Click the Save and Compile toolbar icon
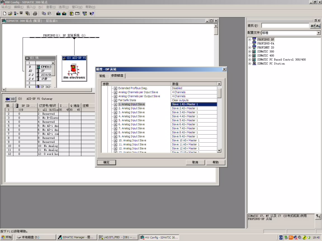 tap(27, 14)
